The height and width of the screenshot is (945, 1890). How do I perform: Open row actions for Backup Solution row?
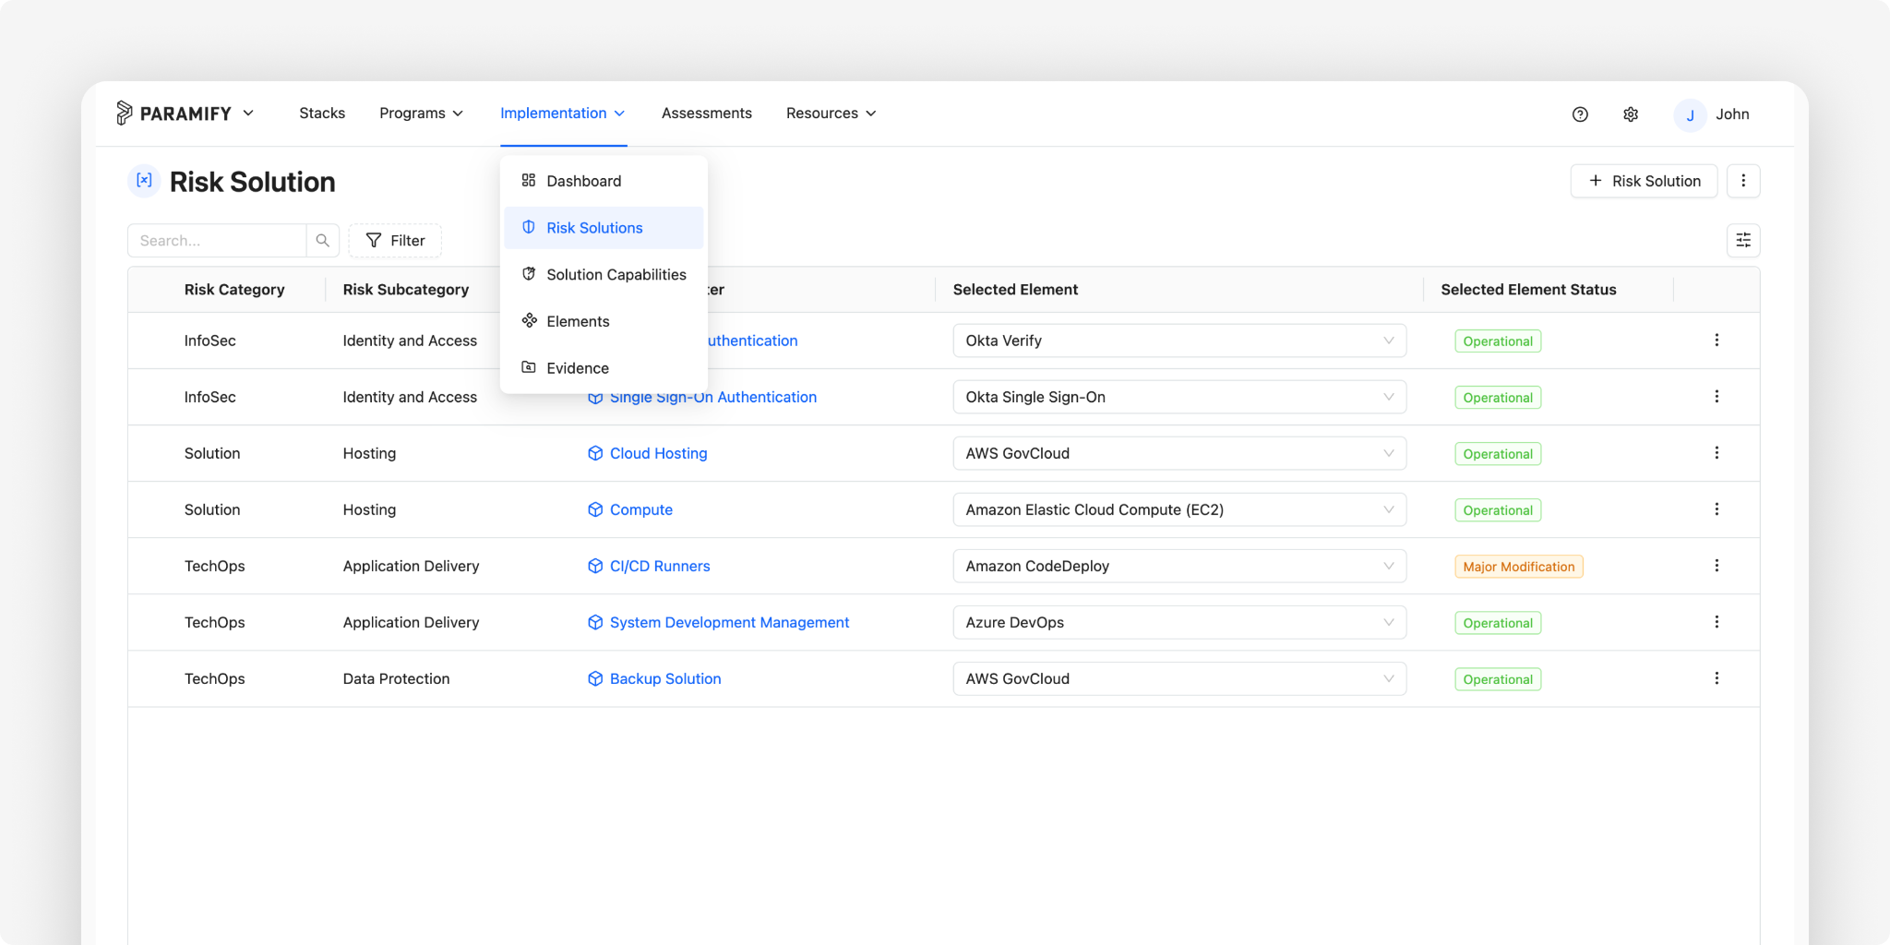(x=1717, y=678)
